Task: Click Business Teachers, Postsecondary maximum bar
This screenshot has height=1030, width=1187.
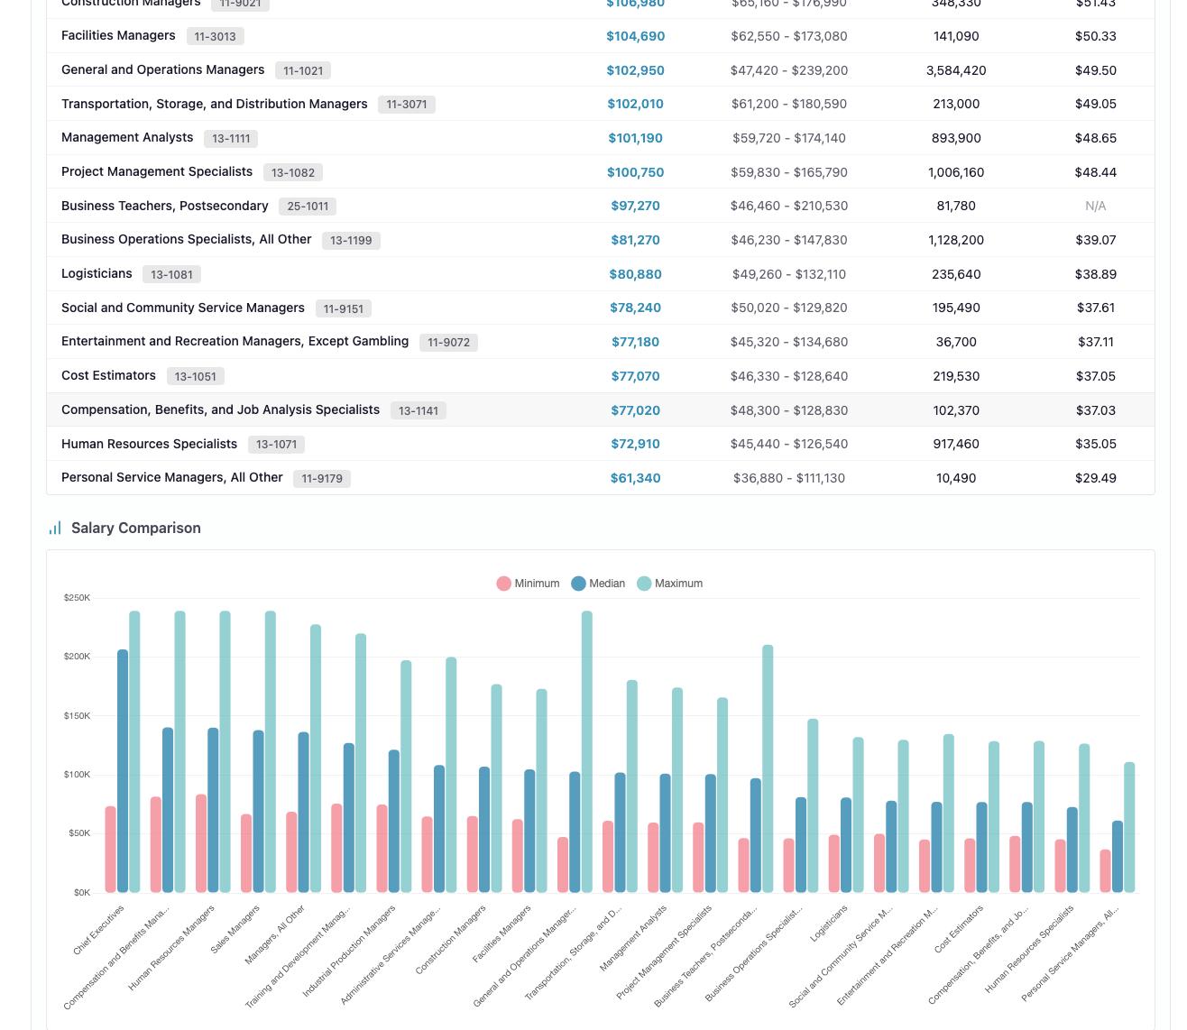Action: coord(768,768)
